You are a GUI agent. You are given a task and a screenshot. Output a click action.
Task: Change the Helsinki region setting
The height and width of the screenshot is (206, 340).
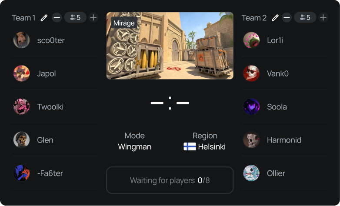click(x=205, y=147)
